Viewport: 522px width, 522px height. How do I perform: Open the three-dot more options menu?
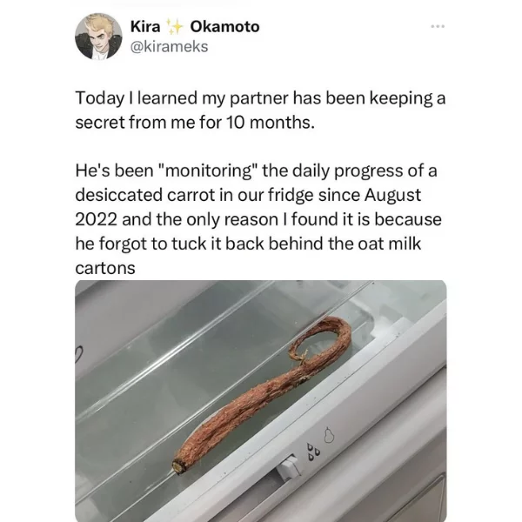(438, 26)
